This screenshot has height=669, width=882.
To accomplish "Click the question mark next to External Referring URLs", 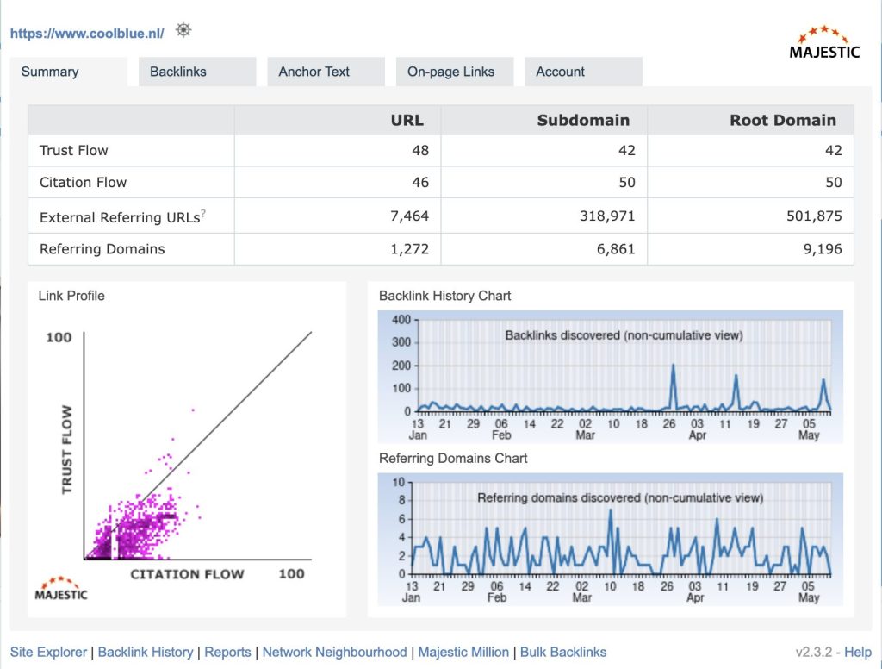I will tap(203, 213).
